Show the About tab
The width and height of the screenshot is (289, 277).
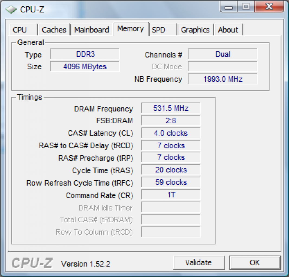coord(228,29)
